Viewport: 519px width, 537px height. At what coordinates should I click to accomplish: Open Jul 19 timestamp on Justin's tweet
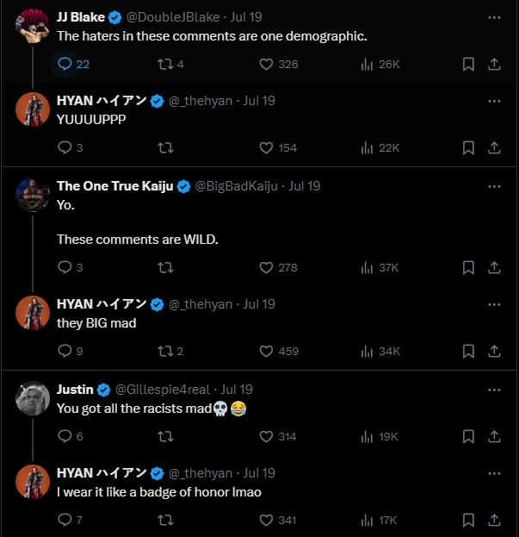237,390
